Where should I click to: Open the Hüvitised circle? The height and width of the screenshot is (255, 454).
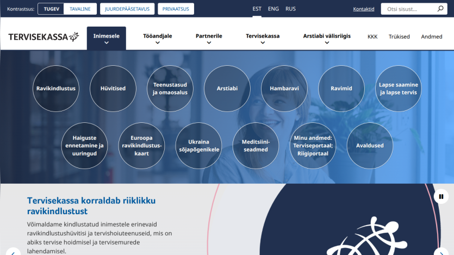click(113, 89)
